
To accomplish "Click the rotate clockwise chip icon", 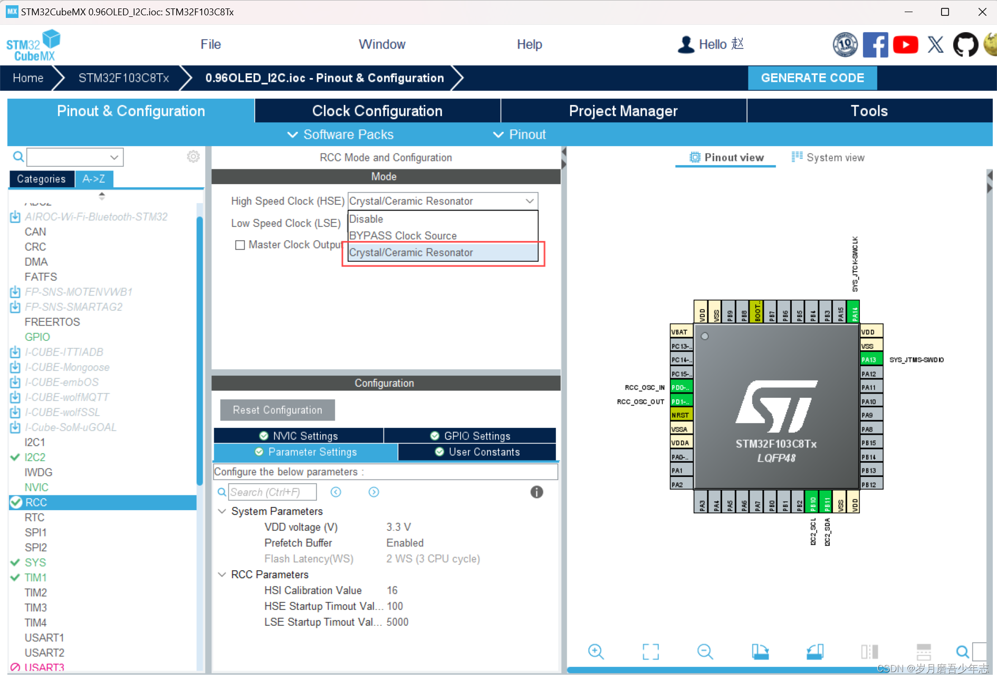I will (x=760, y=652).
